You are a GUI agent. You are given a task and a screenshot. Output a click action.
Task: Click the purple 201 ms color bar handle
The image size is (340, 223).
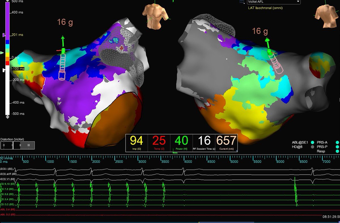[4, 35]
